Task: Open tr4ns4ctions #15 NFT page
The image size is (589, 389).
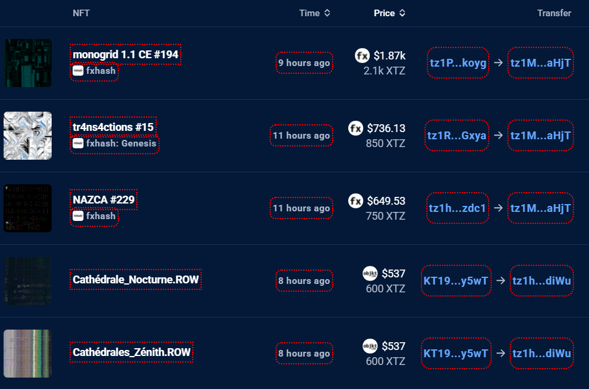Action: 113,127
